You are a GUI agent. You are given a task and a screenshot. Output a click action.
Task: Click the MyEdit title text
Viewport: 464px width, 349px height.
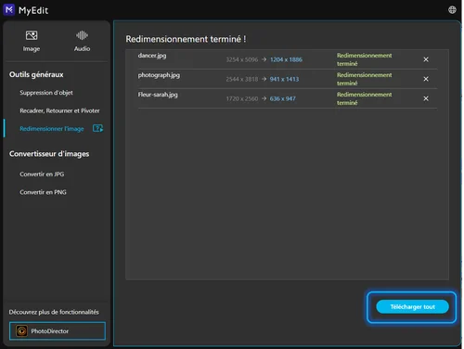[x=33, y=10]
